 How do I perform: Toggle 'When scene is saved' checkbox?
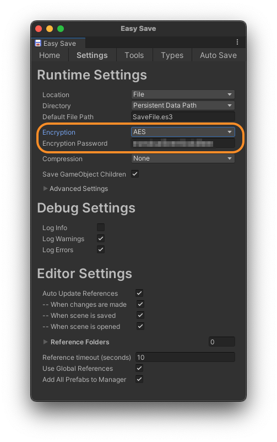[140, 315]
